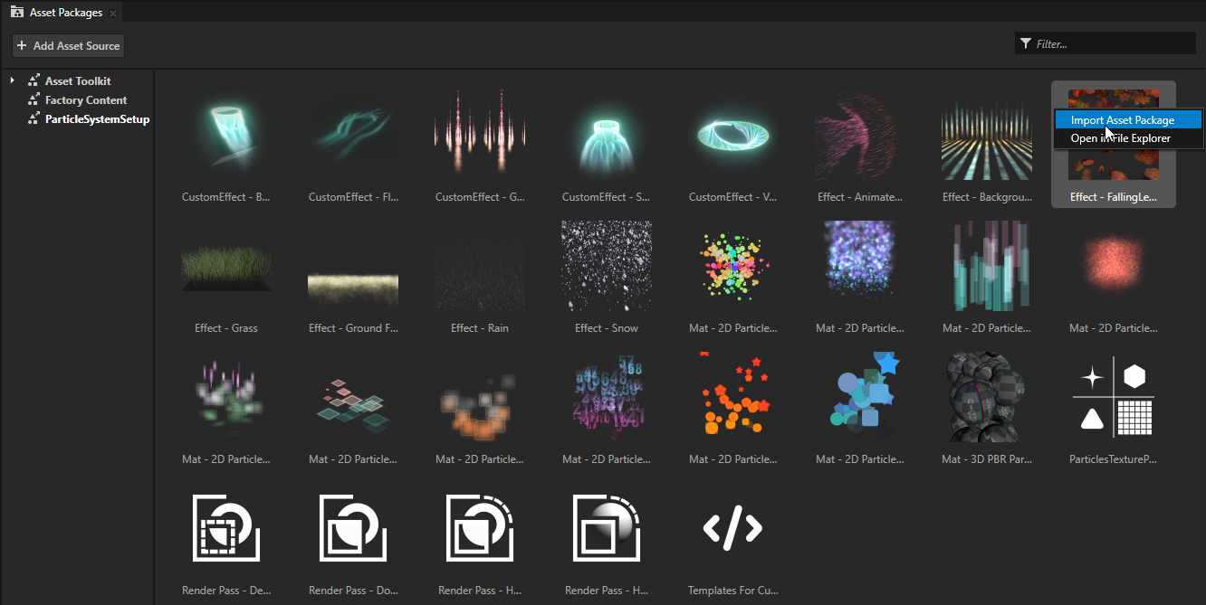Close the Asset Packages tab

(x=112, y=12)
